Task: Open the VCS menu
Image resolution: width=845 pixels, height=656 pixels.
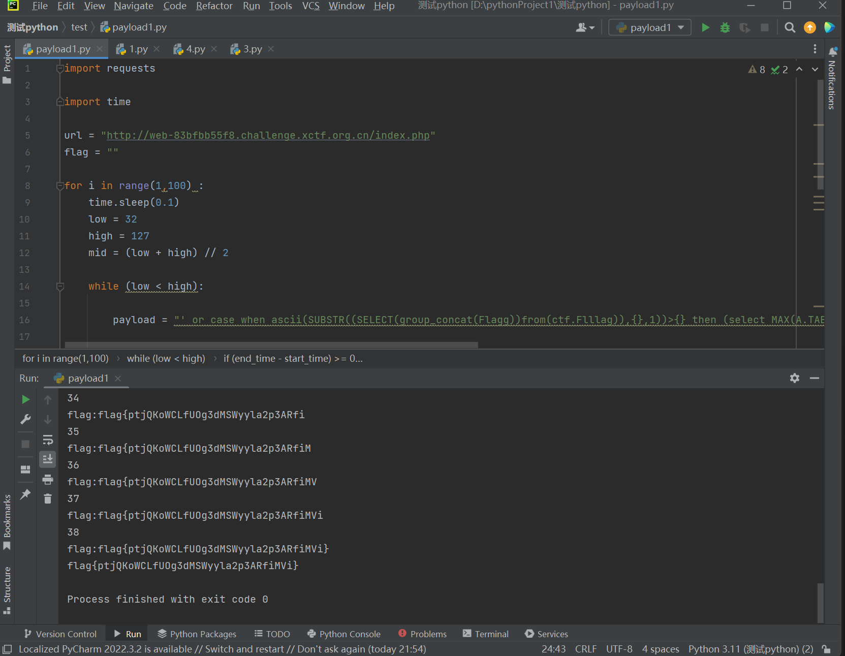Action: [x=310, y=6]
